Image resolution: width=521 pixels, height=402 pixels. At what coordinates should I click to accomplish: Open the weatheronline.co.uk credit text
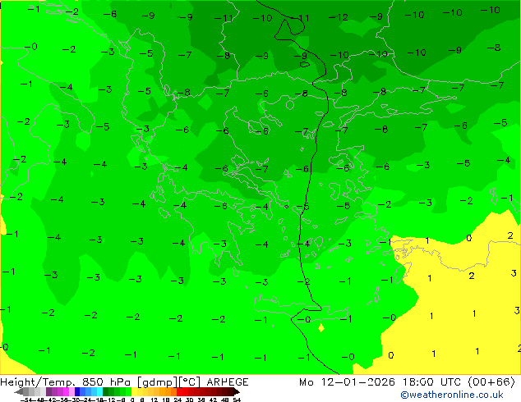click(452, 395)
